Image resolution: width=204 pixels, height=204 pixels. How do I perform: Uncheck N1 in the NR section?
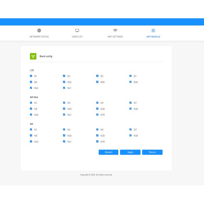point(31,130)
